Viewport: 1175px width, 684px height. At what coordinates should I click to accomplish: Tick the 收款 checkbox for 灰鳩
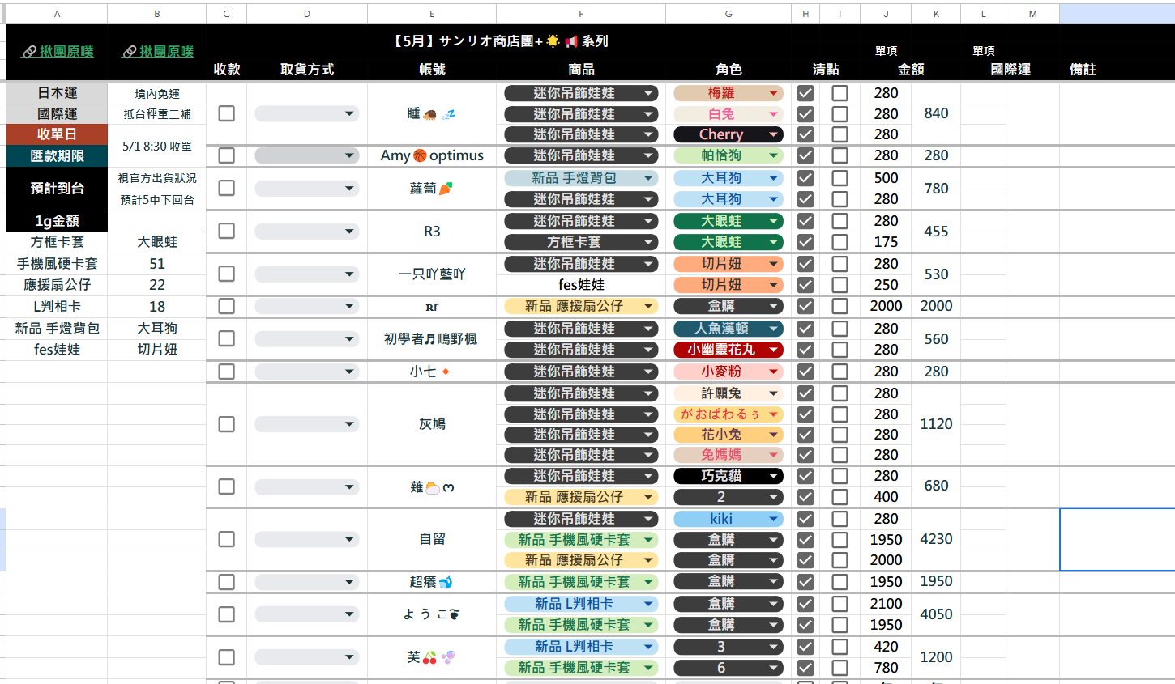click(x=227, y=424)
